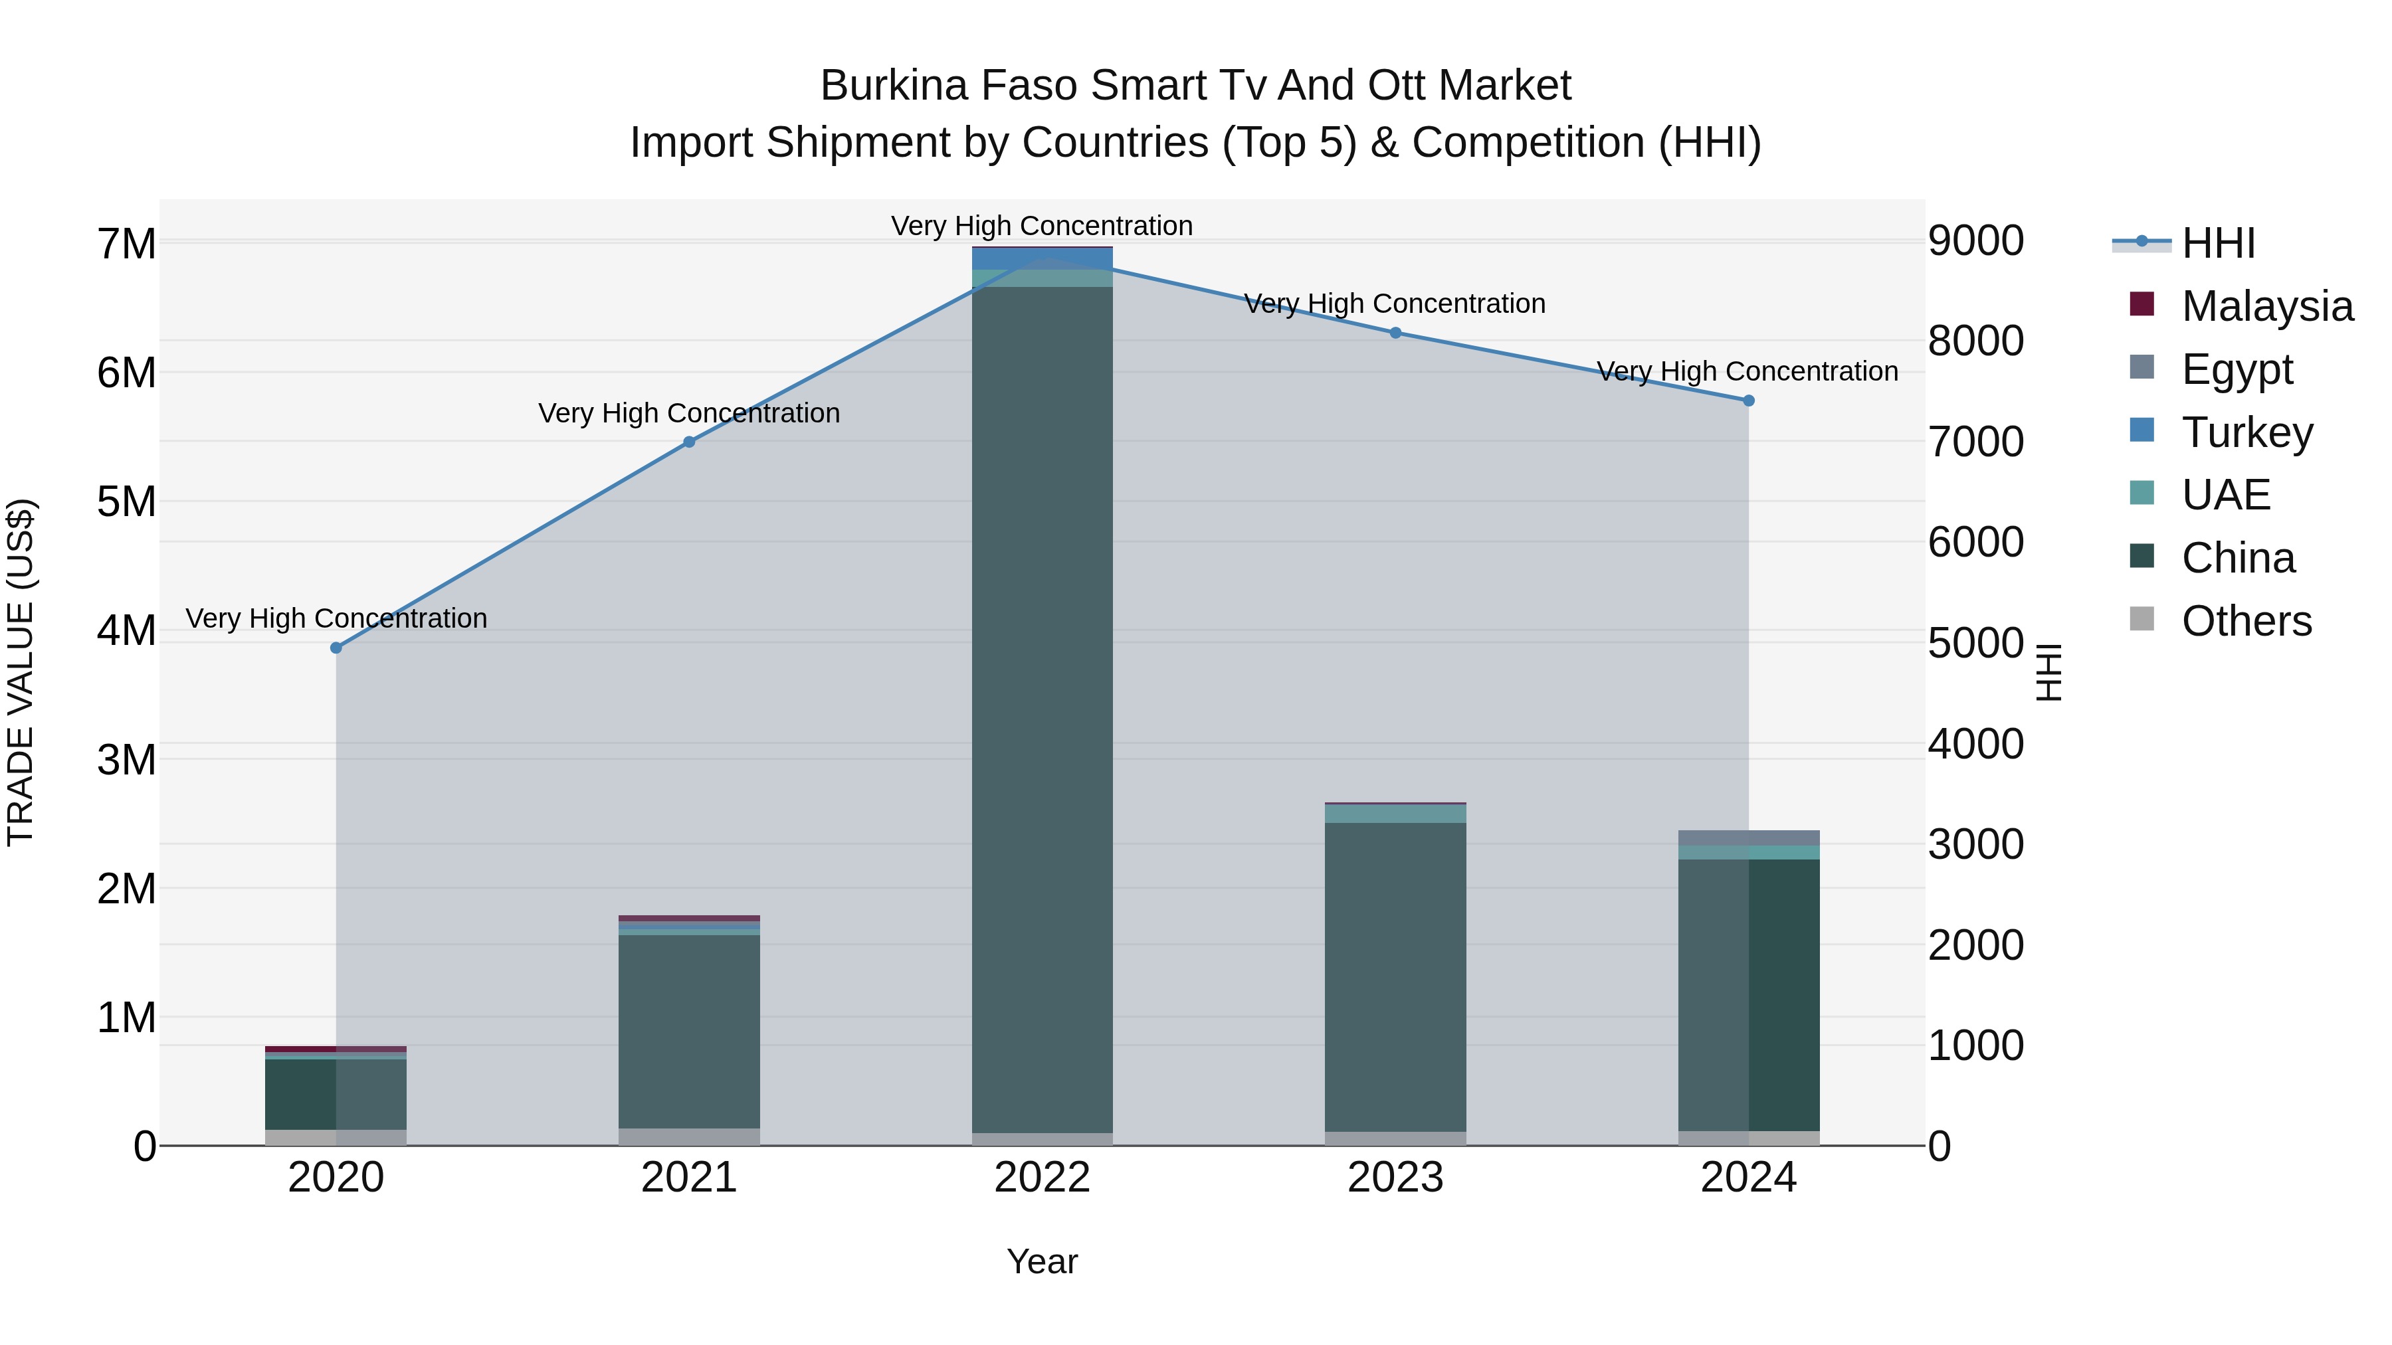Image resolution: width=2392 pixels, height=1345 pixels.
Task: Click the 2021 x-axis label
Action: pos(689,1178)
